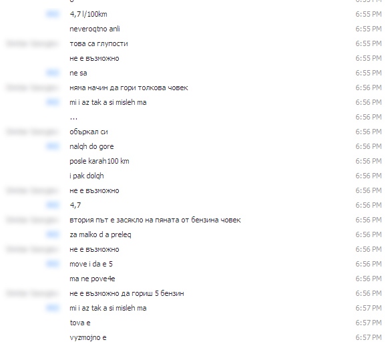Select the message 'ne sa'

tap(78, 73)
